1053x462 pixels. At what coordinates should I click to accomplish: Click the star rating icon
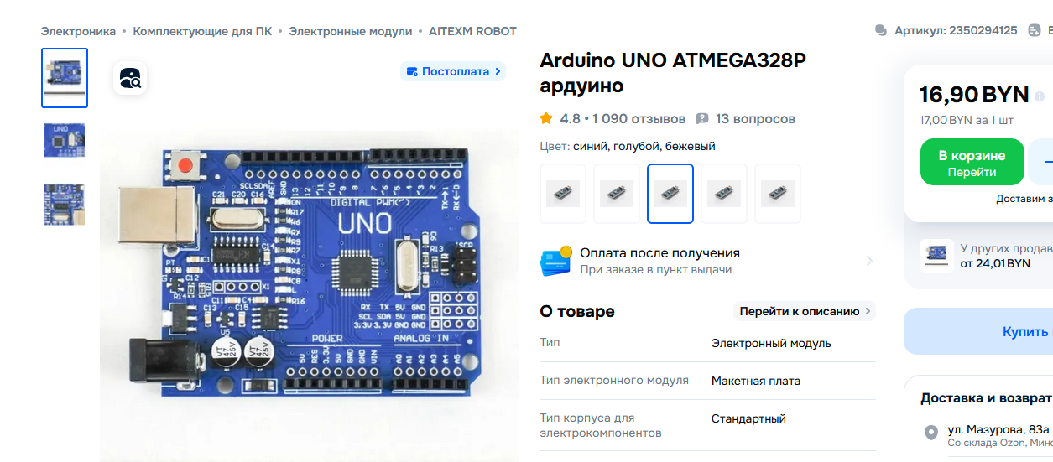[546, 118]
